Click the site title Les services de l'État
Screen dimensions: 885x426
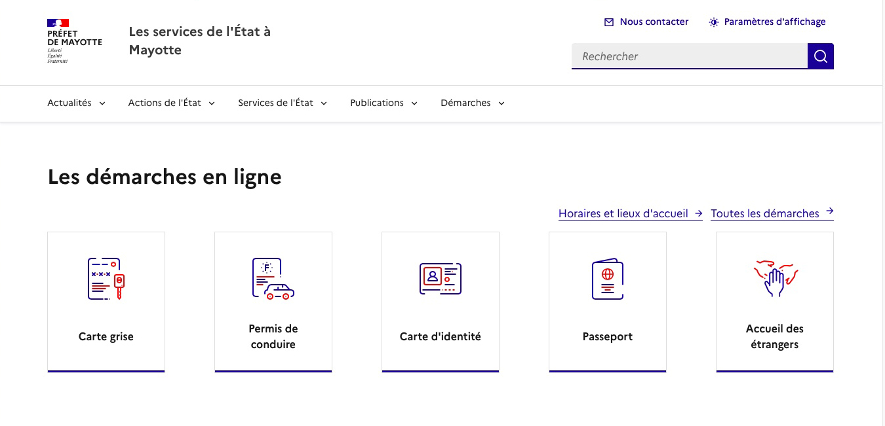[x=199, y=40]
